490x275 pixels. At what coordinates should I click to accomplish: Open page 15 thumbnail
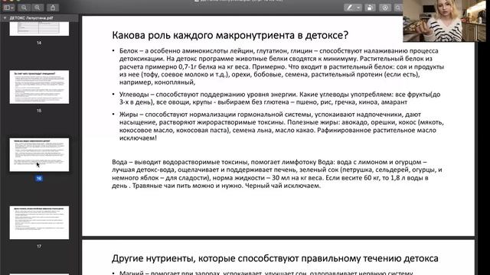[x=39, y=87]
